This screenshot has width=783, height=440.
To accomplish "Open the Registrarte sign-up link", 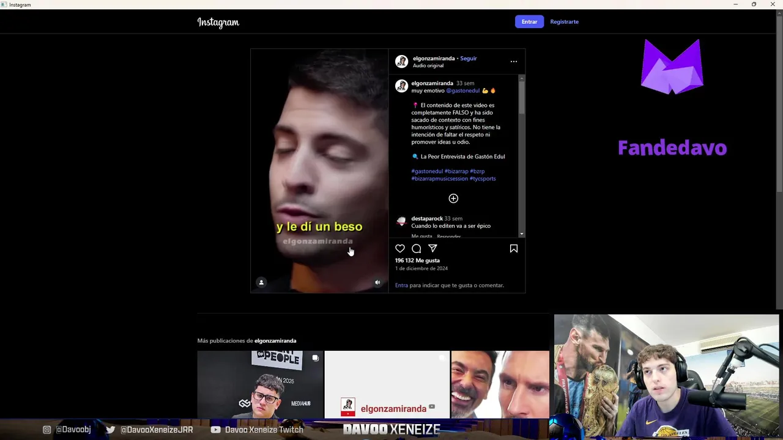I will (x=564, y=21).
